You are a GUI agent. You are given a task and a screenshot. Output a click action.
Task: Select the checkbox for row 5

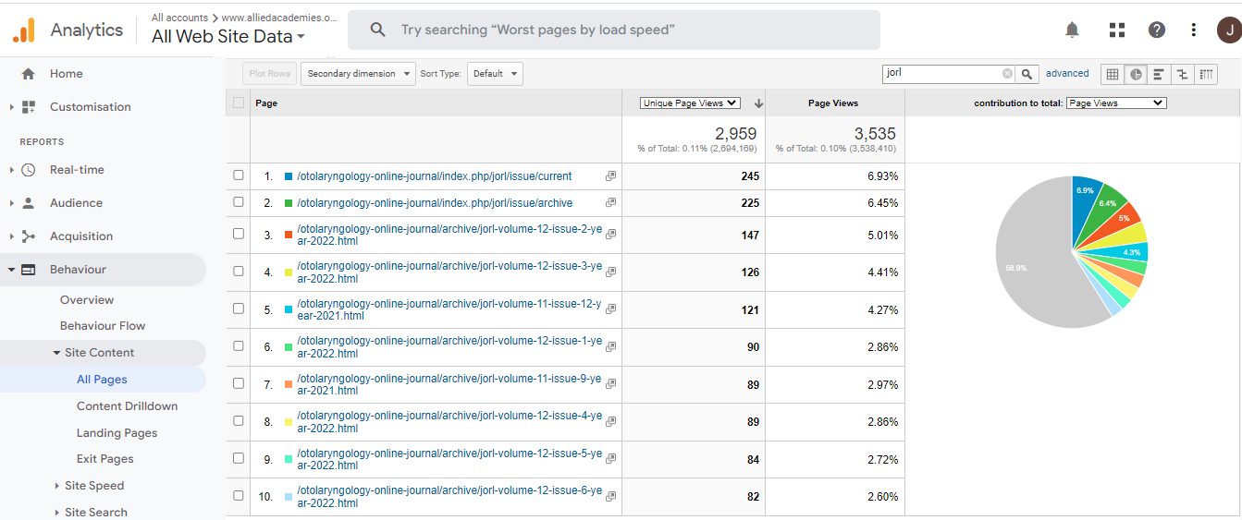[x=239, y=309]
